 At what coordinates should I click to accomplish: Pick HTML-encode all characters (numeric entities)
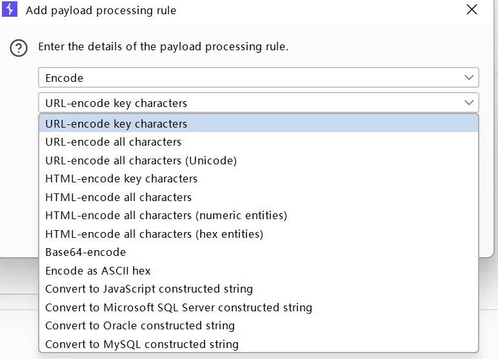click(166, 215)
